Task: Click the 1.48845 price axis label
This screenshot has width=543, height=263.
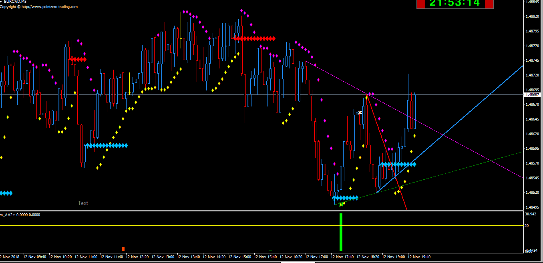Action: tap(533, 2)
